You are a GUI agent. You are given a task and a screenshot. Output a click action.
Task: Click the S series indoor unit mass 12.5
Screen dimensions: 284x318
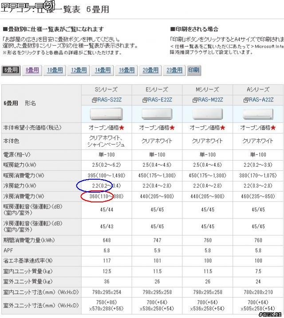pos(106,271)
